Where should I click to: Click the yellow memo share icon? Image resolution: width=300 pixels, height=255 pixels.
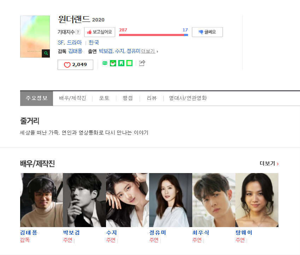[130, 63]
